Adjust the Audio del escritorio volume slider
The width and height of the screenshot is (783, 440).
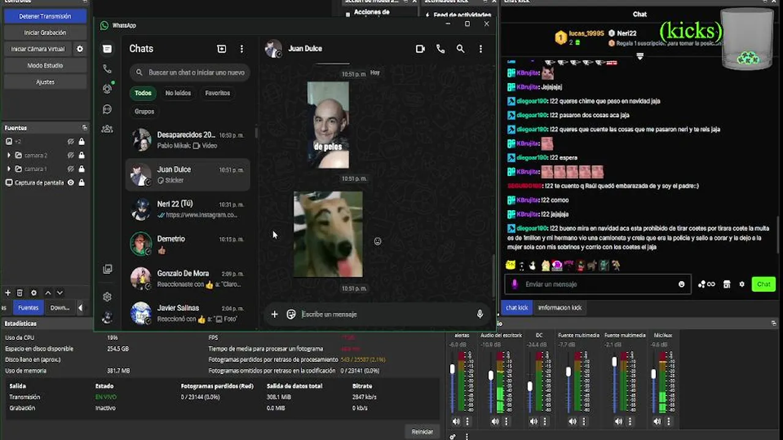click(x=491, y=375)
